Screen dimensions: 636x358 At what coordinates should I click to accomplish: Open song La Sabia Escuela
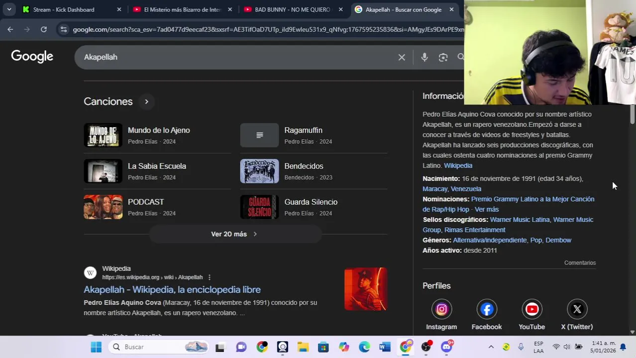point(157,166)
